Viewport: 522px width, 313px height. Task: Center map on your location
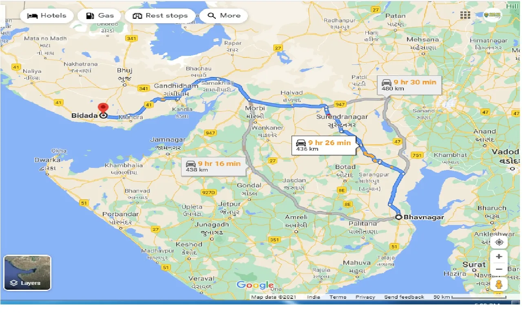click(x=499, y=242)
